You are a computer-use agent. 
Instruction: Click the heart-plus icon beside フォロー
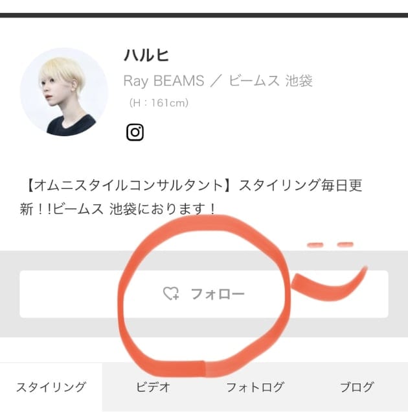click(x=171, y=293)
